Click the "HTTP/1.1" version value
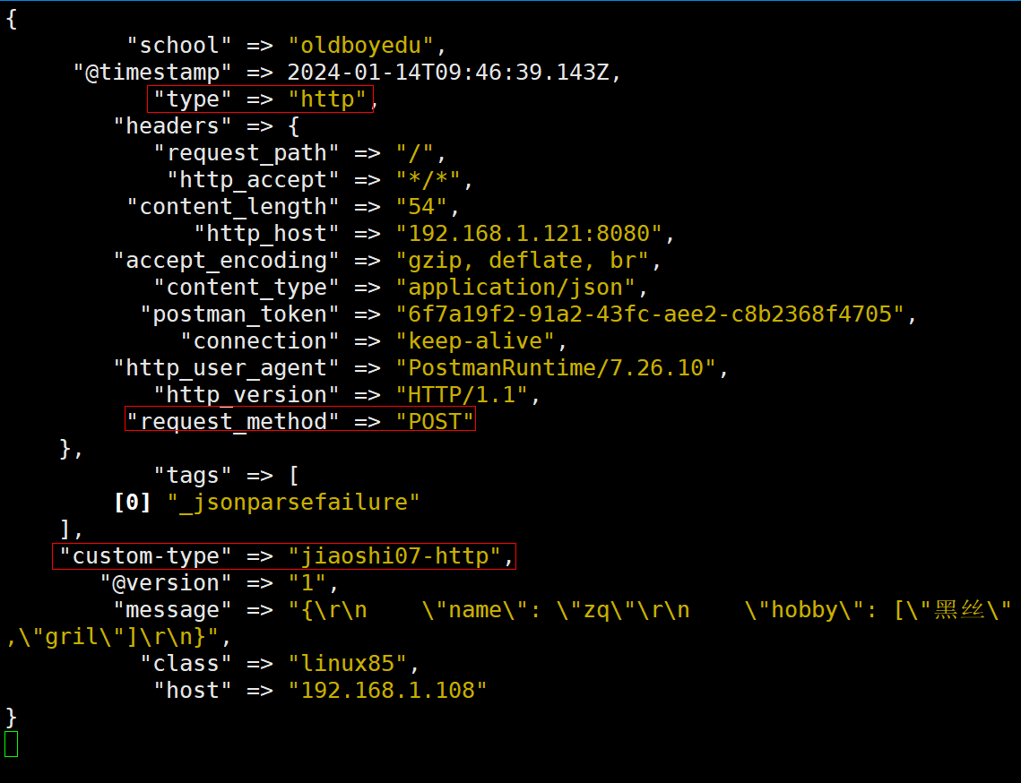Viewport: 1021px width, 783px height. [x=462, y=395]
